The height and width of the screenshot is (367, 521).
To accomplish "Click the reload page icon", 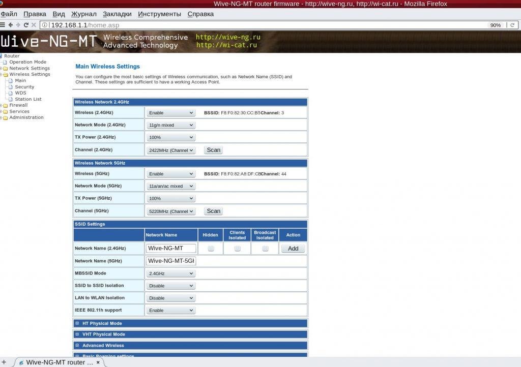I will coord(26,25).
